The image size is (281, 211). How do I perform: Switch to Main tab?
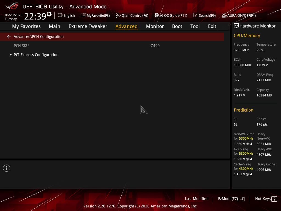coord(55,26)
